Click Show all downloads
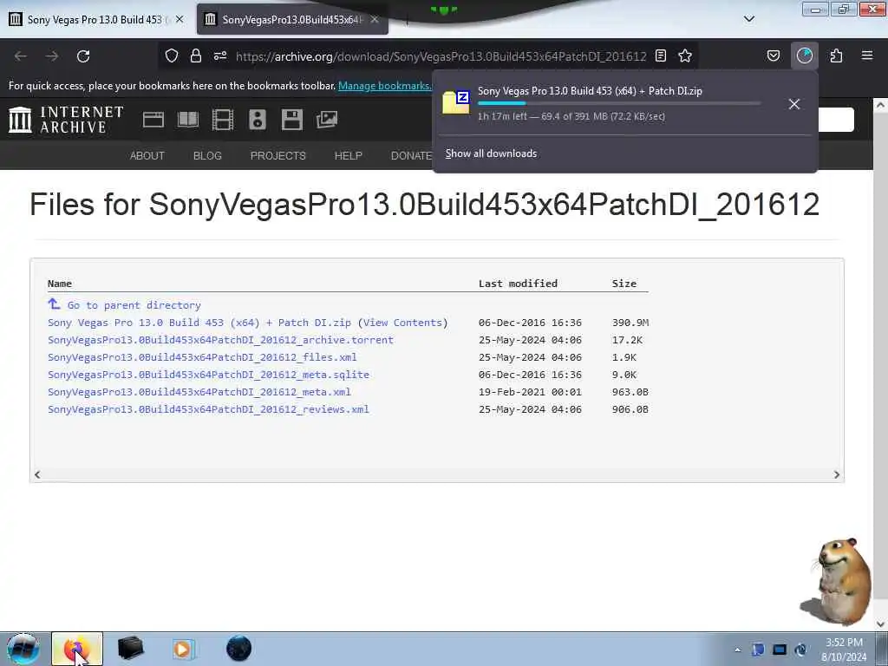This screenshot has height=666, width=888. [x=491, y=153]
